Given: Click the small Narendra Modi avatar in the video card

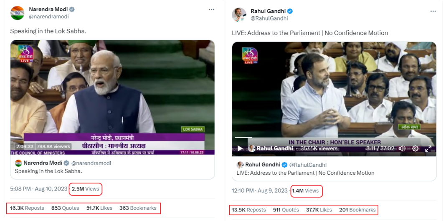Looking at the screenshot, I should 18,163.
